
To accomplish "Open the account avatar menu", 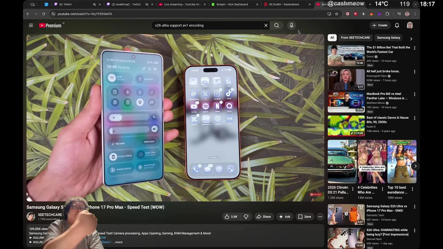I will pos(410,25).
